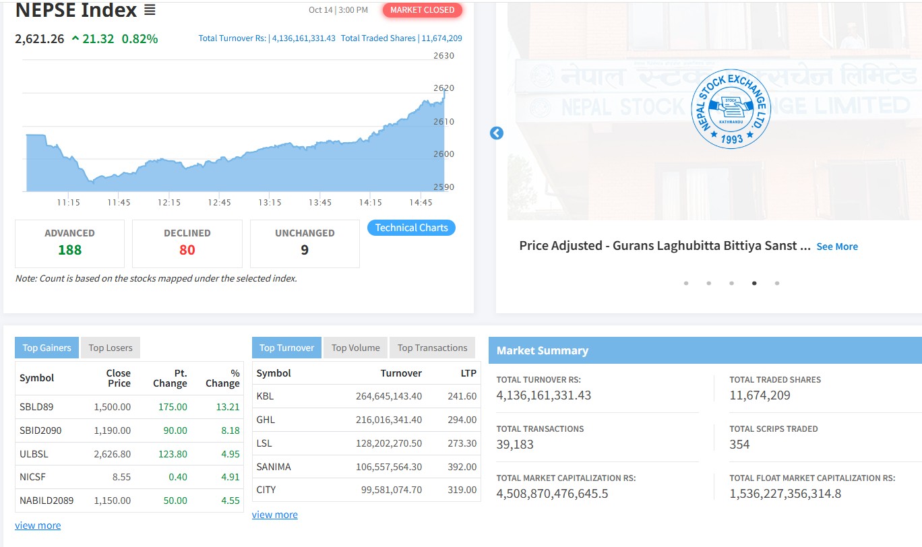Switch to the Top Losers tab

[x=111, y=348]
